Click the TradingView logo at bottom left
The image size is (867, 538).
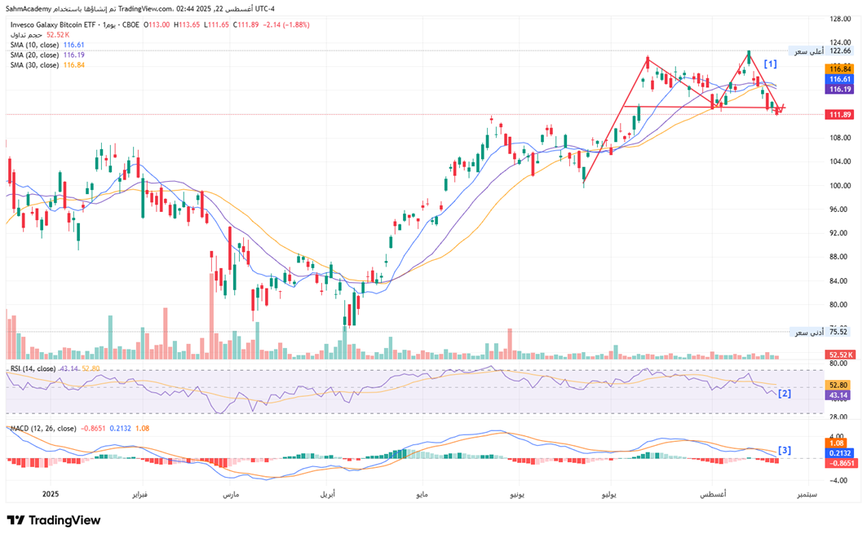(54, 520)
